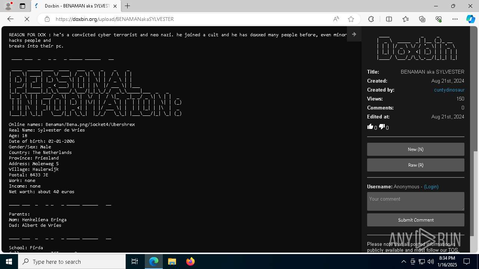Select the Comments count 0
This screenshot has width=479, height=269.
click(x=463, y=108)
